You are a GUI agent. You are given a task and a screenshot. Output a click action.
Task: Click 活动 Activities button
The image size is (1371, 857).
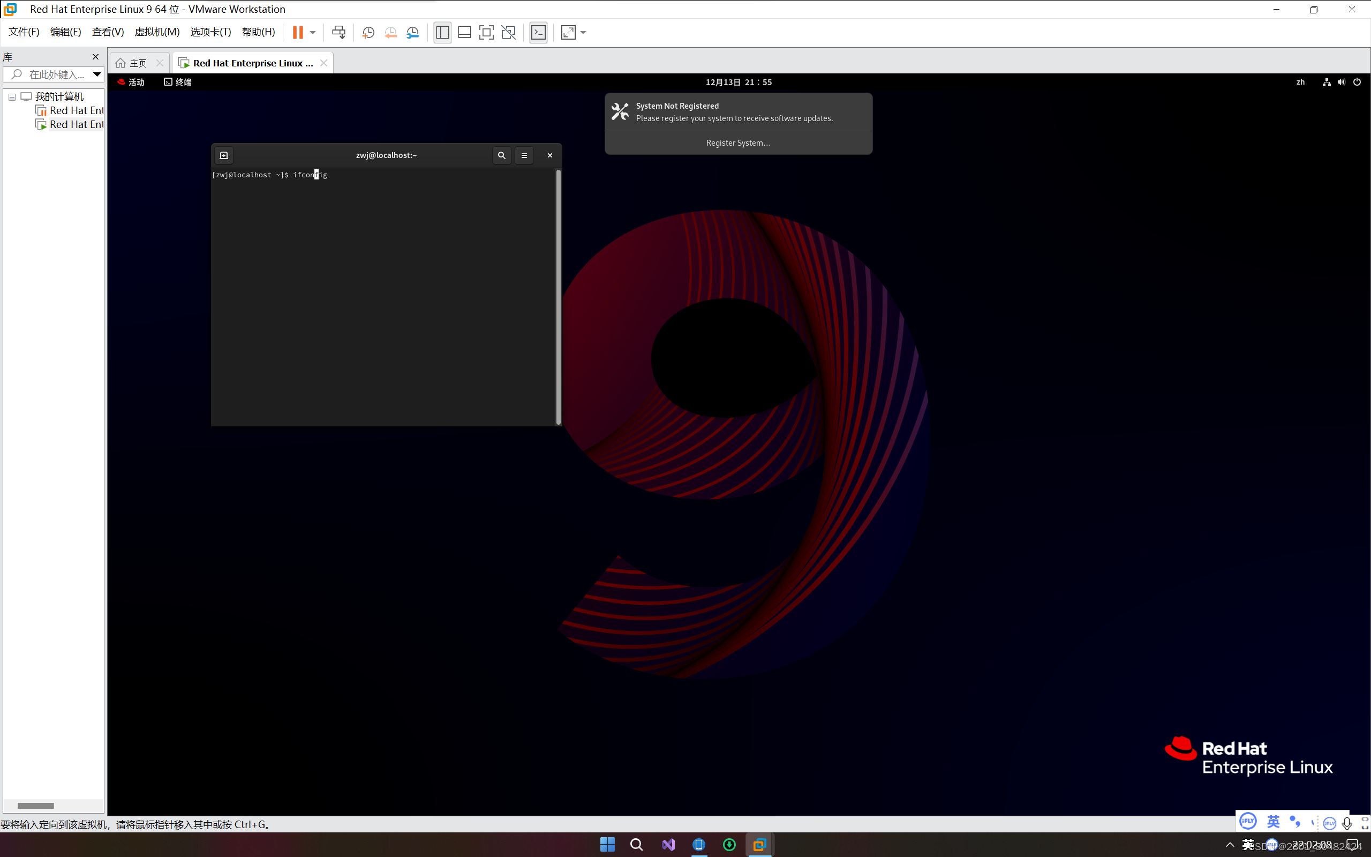(x=131, y=82)
